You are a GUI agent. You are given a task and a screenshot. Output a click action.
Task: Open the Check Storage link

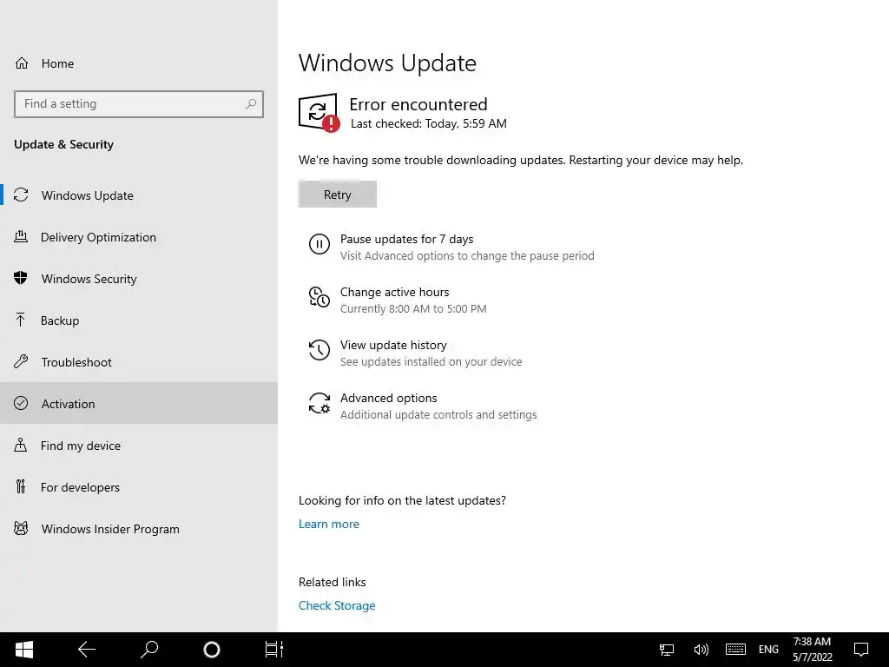tap(337, 605)
